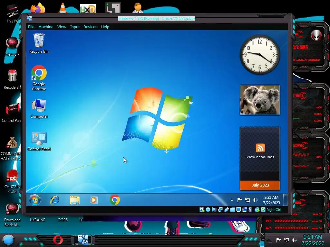The width and height of the screenshot is (330, 247).
Task: Click VirtualBox network adapter indicator
Action: pos(220,210)
